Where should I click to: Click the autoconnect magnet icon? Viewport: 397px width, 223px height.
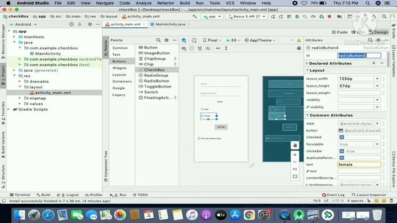coord(200,48)
